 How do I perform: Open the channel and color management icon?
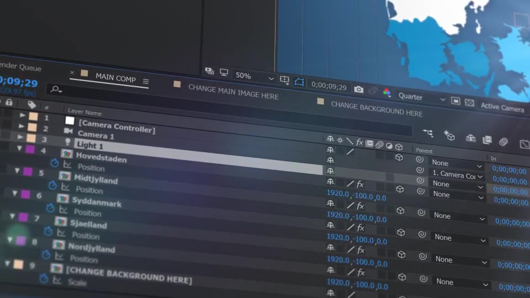pos(386,92)
